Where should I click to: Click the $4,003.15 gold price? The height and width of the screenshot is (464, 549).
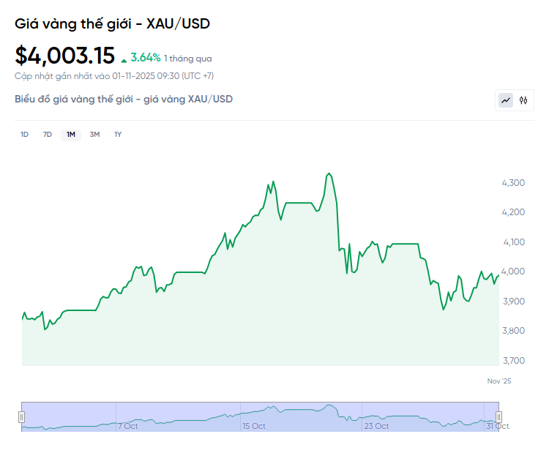65,56
